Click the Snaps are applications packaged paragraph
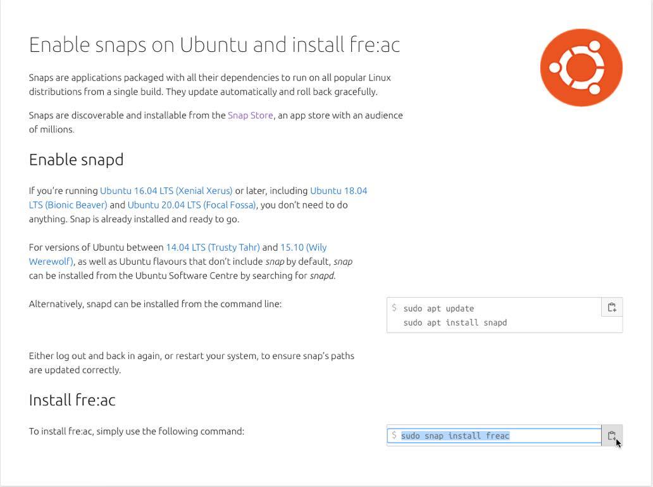The height and width of the screenshot is (487, 653). (209, 85)
